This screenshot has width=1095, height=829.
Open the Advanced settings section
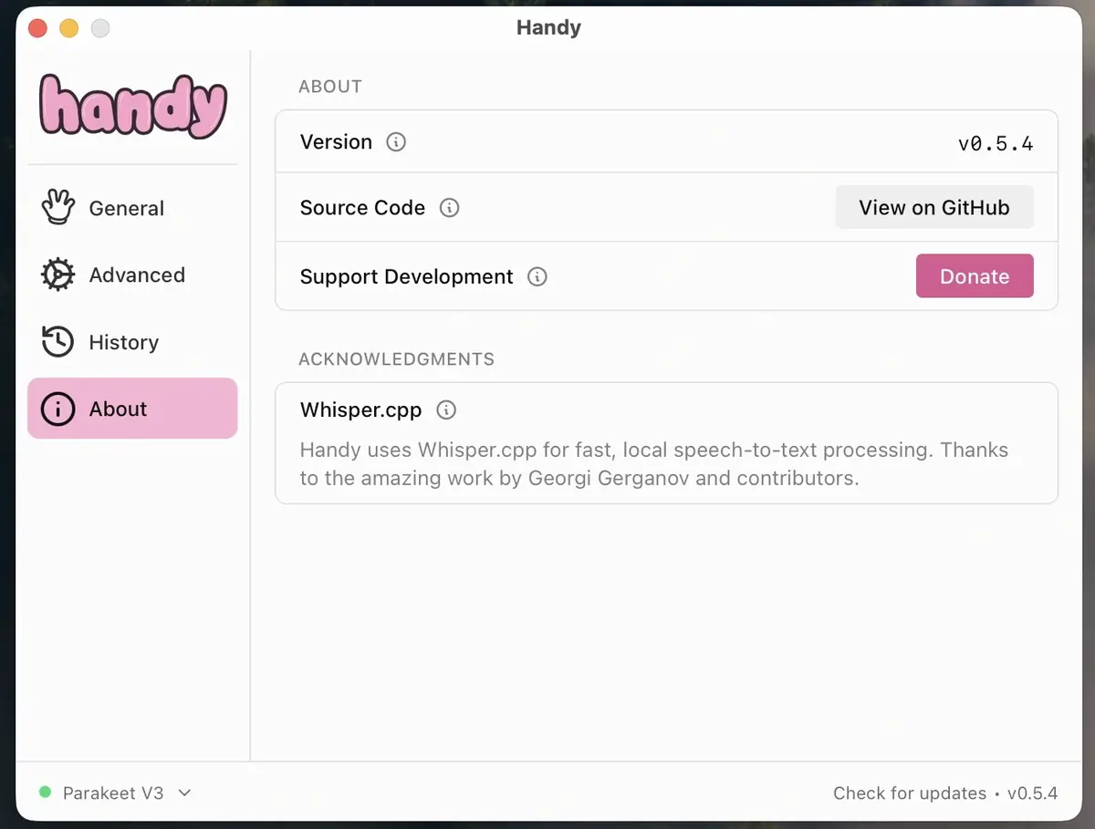137,275
